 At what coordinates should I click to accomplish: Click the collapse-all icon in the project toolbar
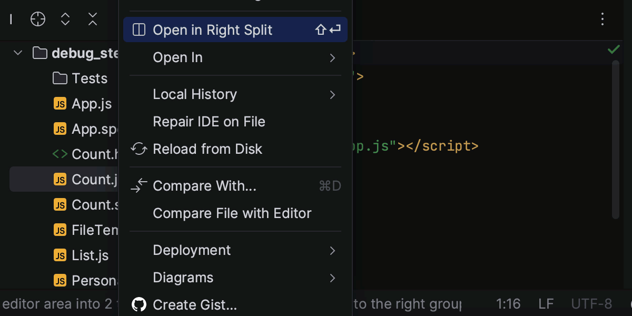(92, 19)
